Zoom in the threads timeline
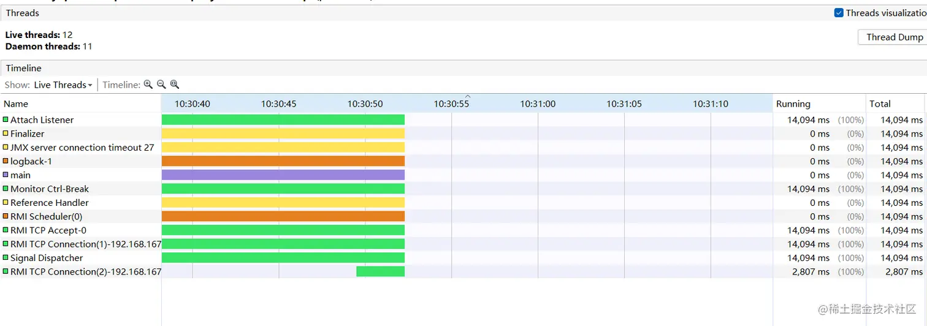Image resolution: width=927 pixels, height=326 pixels. [148, 85]
